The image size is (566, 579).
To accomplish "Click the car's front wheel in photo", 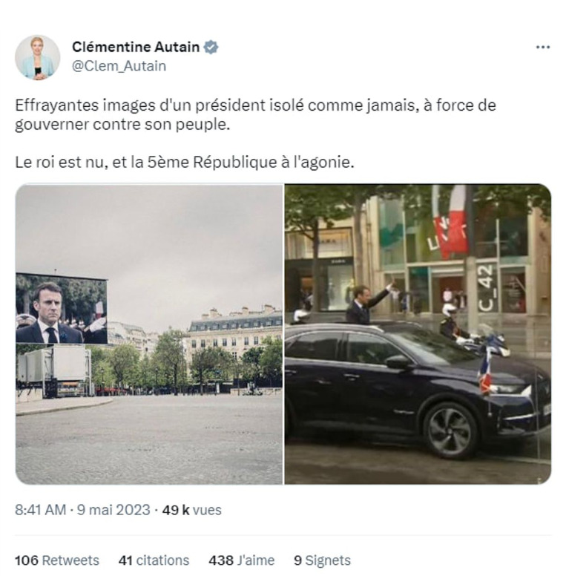I will tap(450, 431).
